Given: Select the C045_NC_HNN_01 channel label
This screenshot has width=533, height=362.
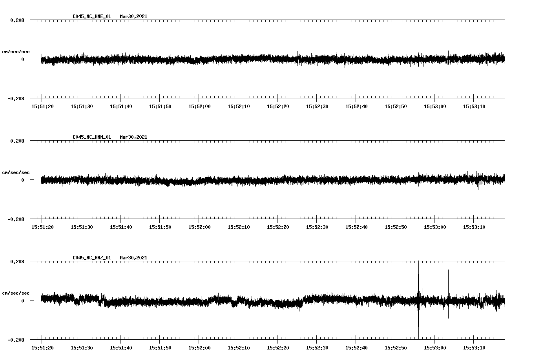Looking at the screenshot, I should click(91, 137).
